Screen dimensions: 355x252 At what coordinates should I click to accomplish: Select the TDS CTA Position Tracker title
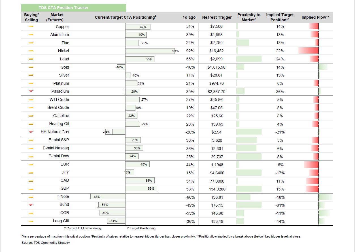63,8
